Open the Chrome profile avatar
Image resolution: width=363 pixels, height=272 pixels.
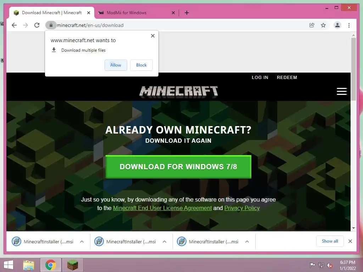[x=337, y=25]
